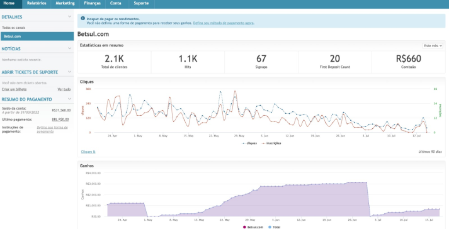The image size is (449, 229).
Task: Click 'Você não tem tickets abertos.' text
Action: (25, 83)
